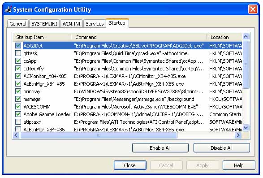Screen dimensions: 263x178
Task: Sort by the Command column header
Action: point(139,37)
